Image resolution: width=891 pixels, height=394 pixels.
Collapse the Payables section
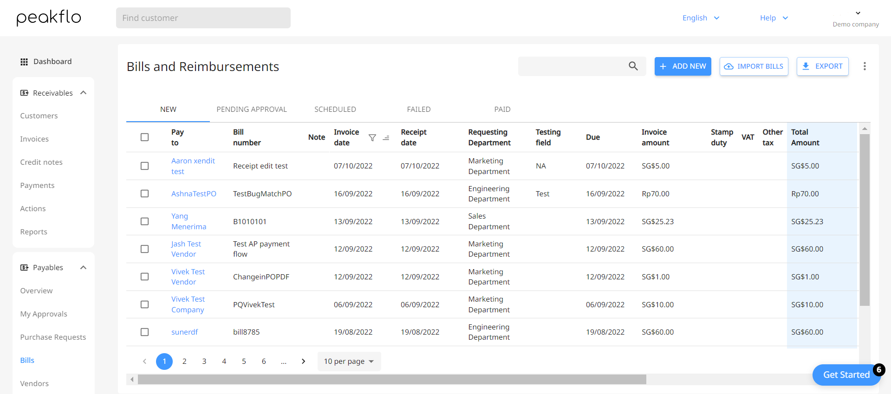click(84, 267)
